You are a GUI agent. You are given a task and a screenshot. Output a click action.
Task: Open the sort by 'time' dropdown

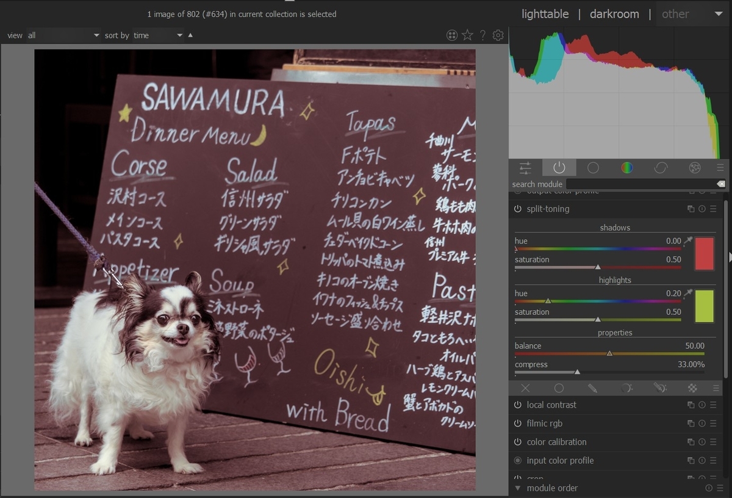pos(158,35)
